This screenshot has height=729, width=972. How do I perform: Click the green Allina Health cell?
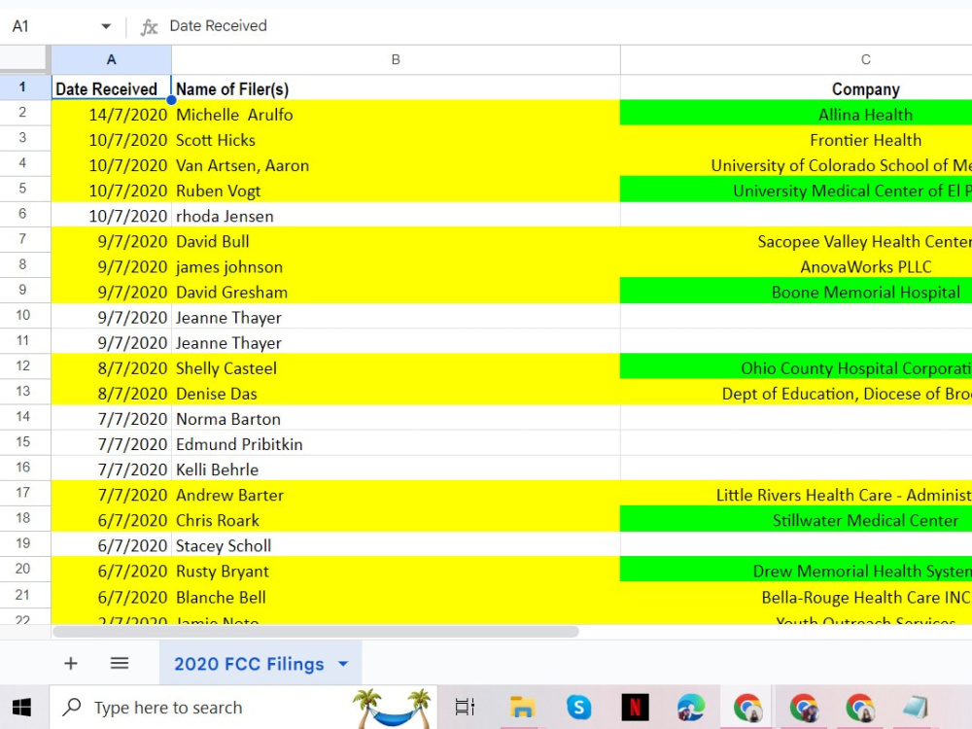click(x=797, y=114)
